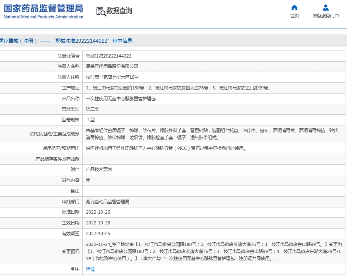The height and width of the screenshot is (277, 347).
Task: Click the 变更情况 label
Action: click(70, 251)
